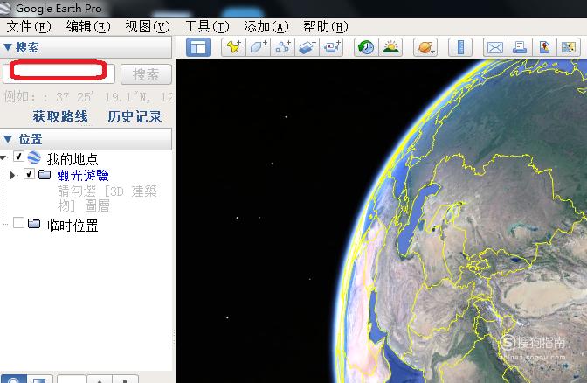The width and height of the screenshot is (587, 383).
Task: Add an image overlay from the toolbar
Action: [x=307, y=47]
